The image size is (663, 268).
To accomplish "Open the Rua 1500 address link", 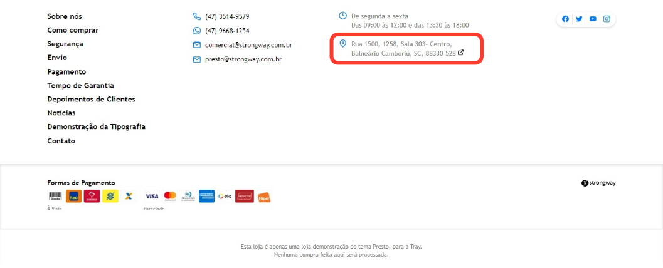I will 403,49.
